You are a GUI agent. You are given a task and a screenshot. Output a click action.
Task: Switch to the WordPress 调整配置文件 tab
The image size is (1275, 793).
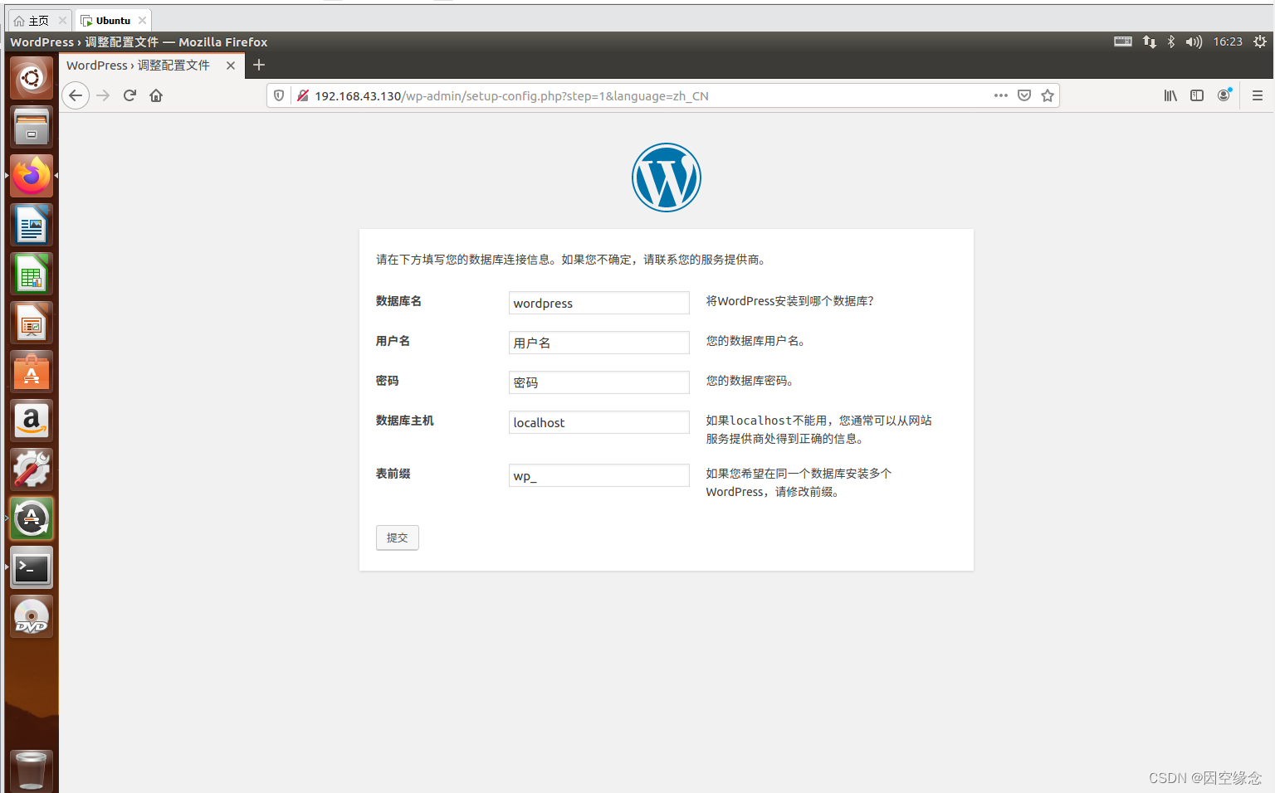[x=139, y=65]
